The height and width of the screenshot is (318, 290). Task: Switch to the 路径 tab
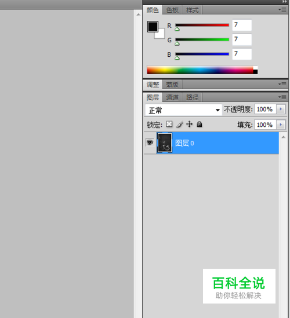(x=192, y=97)
